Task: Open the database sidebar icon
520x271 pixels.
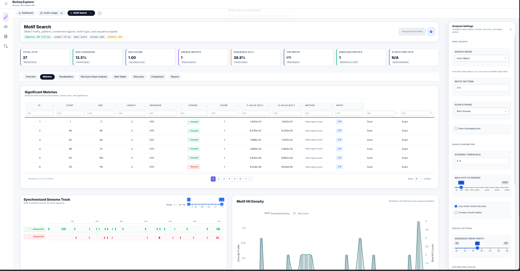Action: coord(6,37)
